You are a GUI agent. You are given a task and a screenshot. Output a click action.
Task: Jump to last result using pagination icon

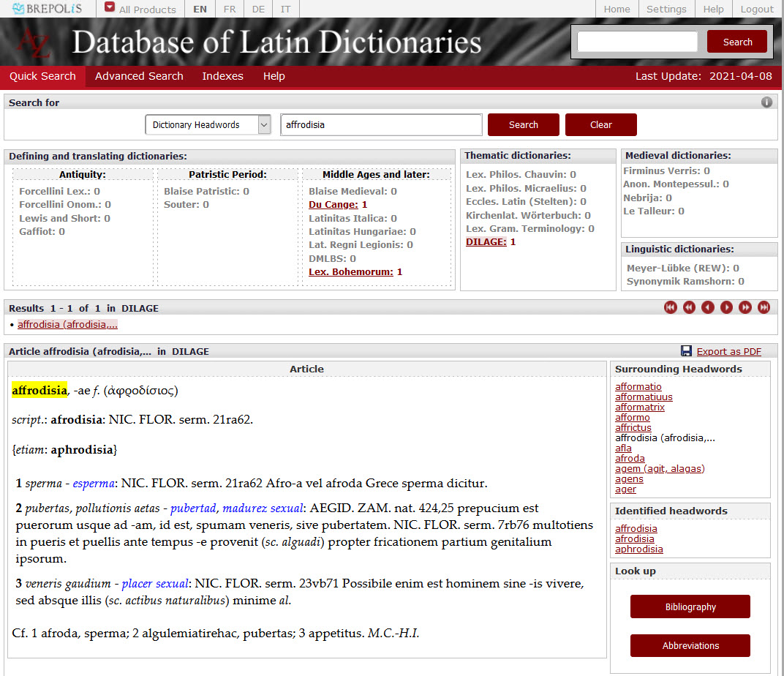pyautogui.click(x=764, y=307)
